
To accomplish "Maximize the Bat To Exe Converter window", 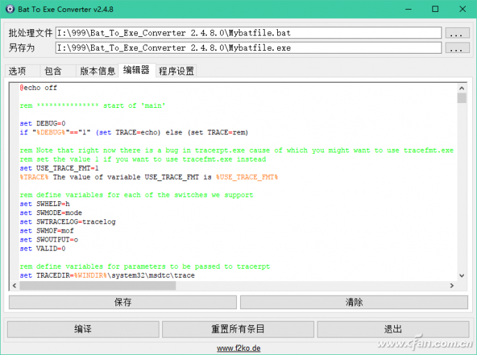I will click(435, 10).
